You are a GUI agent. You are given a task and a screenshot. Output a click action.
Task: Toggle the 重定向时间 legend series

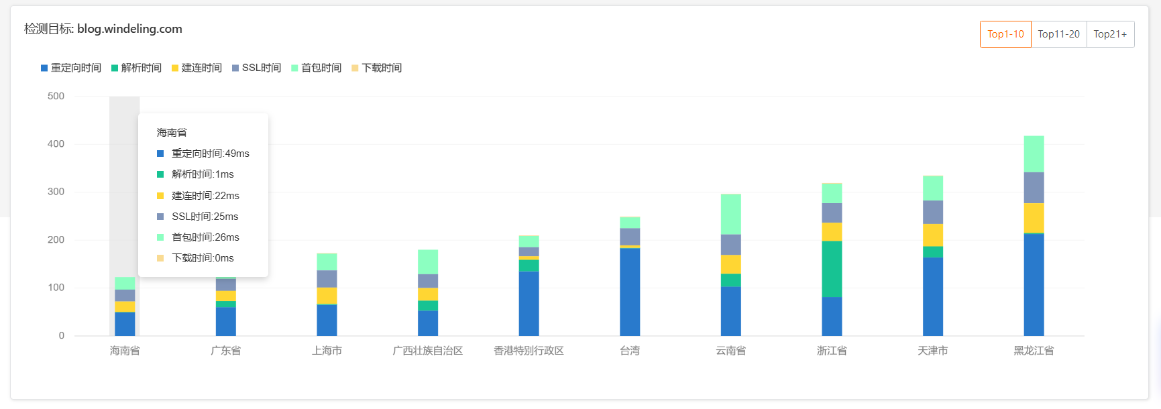click(x=71, y=68)
